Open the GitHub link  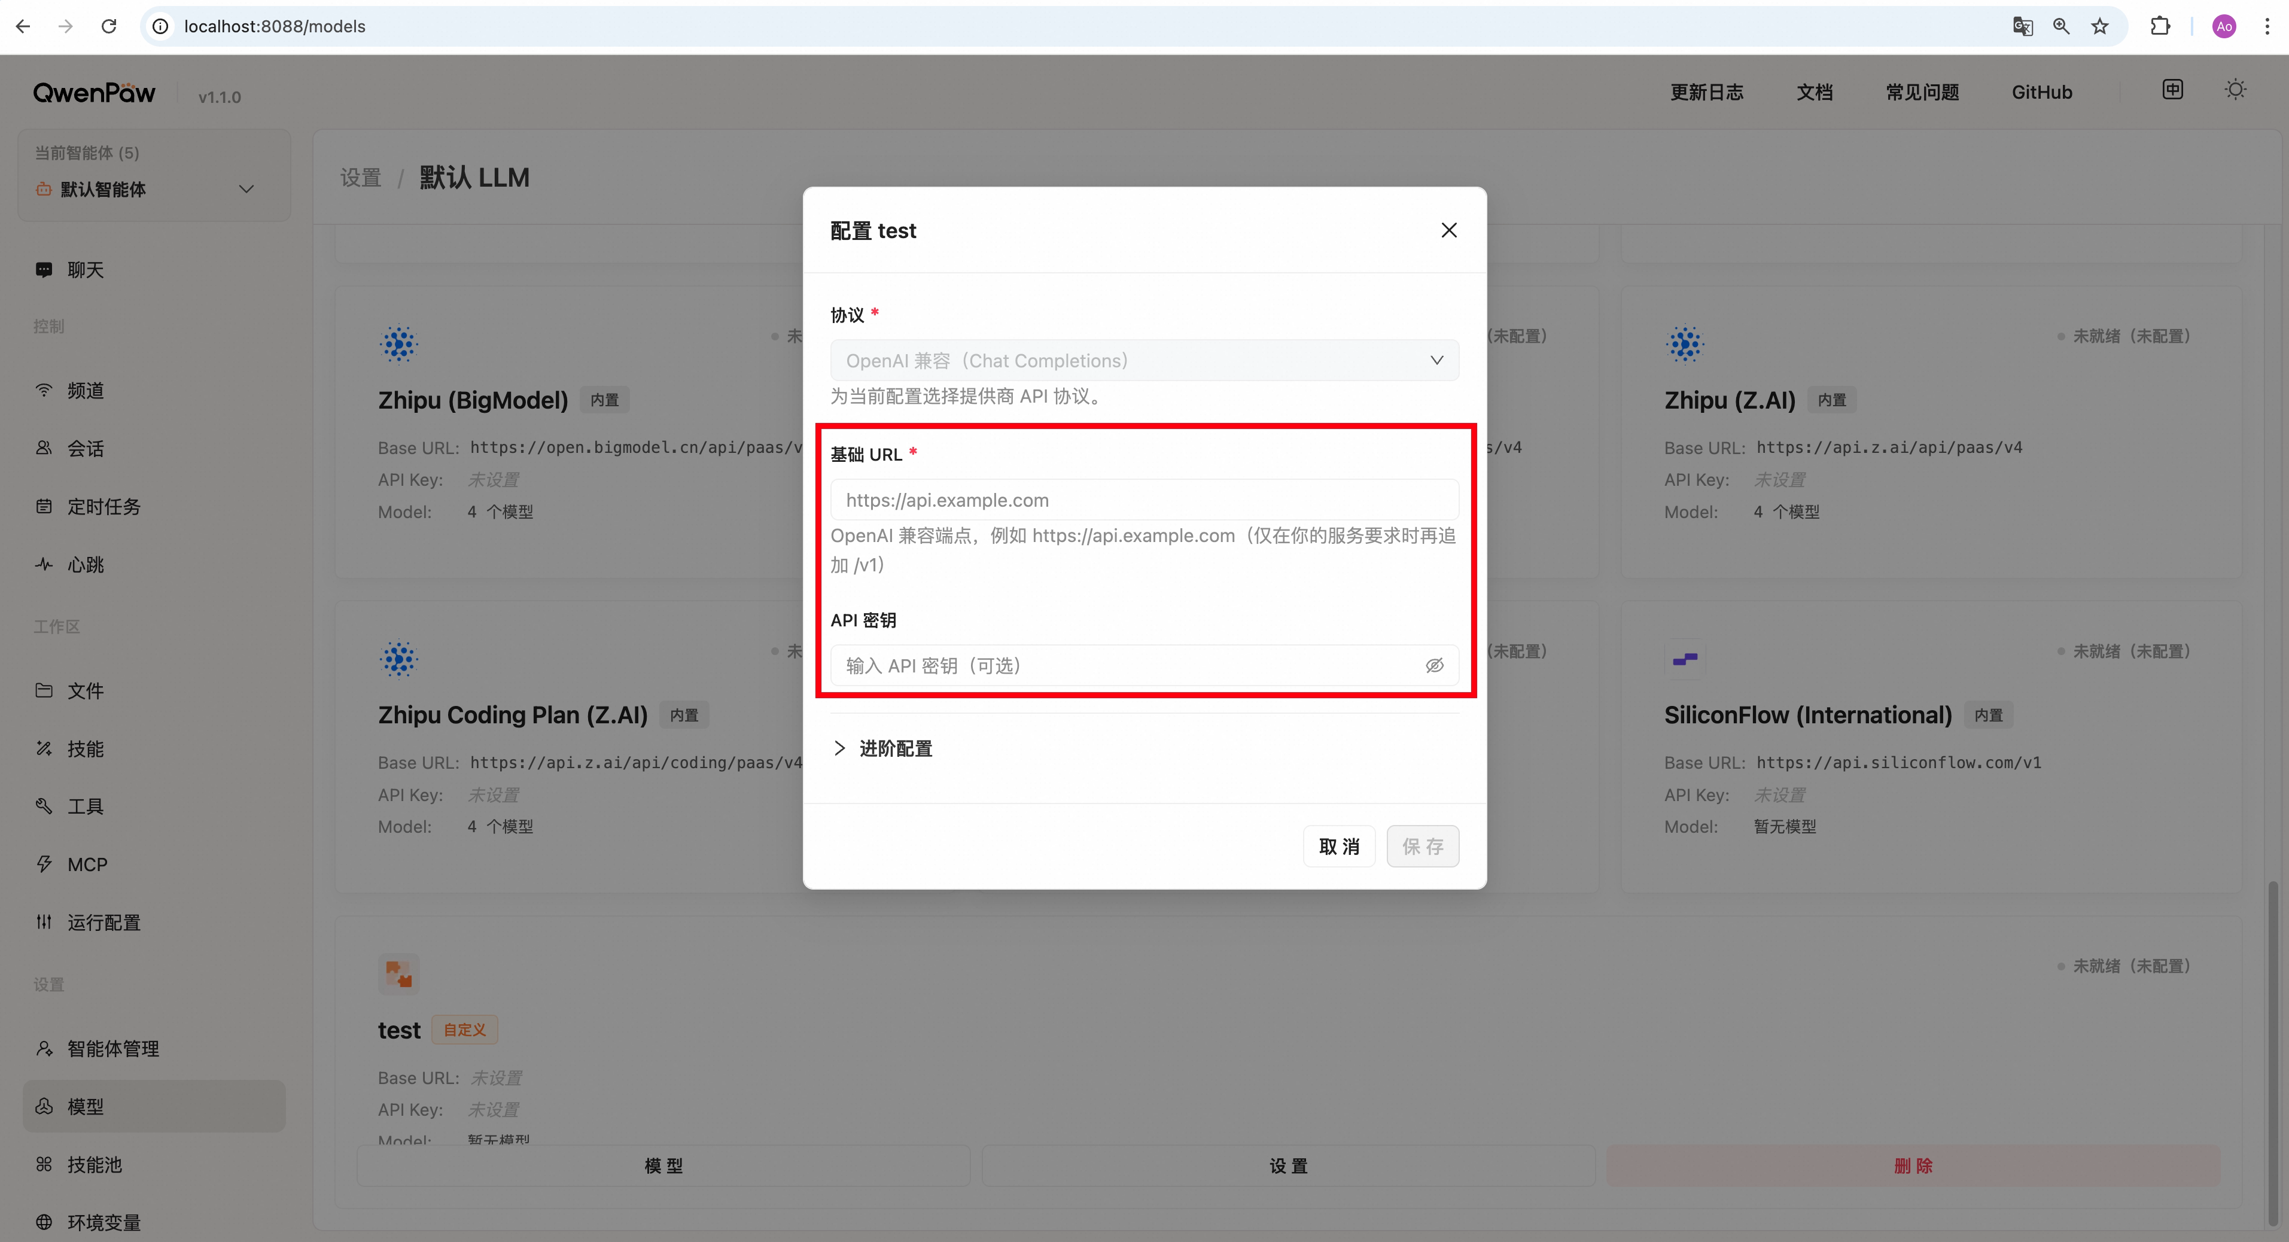pos(2042,92)
